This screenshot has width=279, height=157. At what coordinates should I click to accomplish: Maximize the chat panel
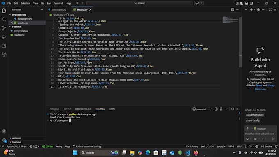tap(270, 9)
